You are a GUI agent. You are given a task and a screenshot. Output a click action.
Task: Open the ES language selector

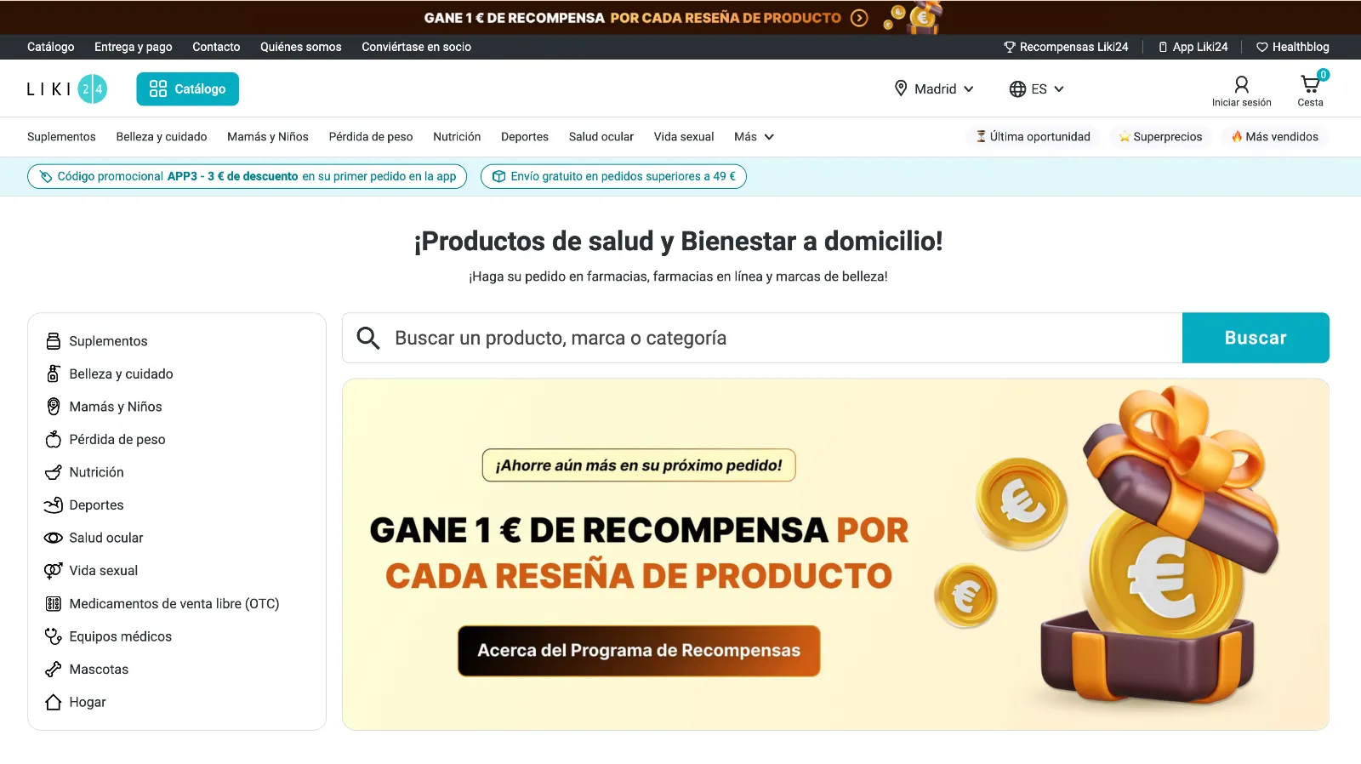point(1037,88)
